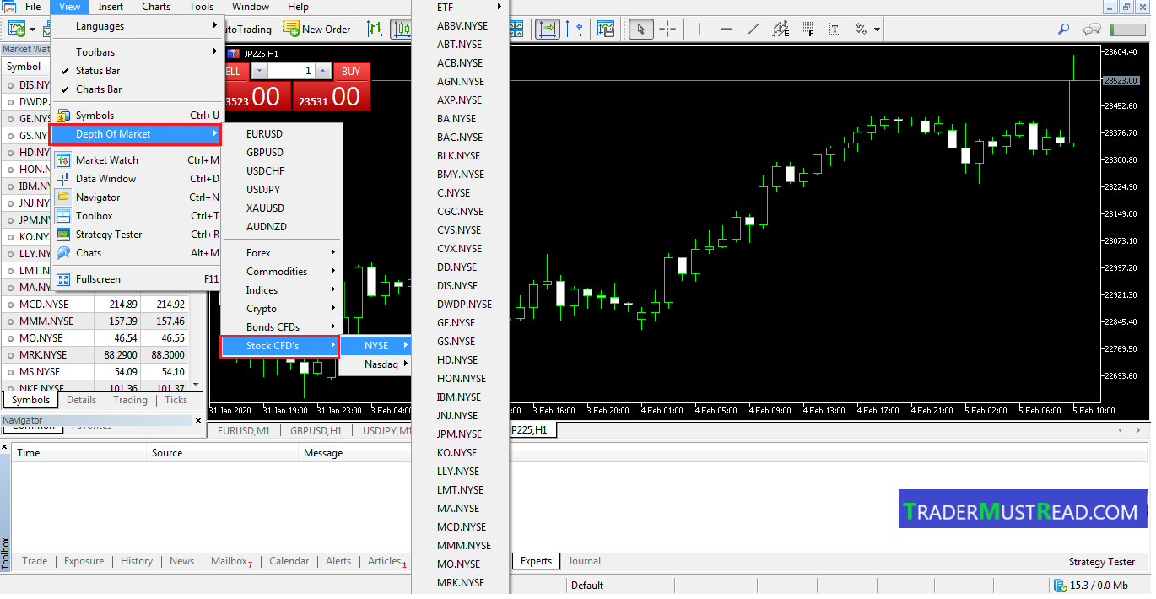The height and width of the screenshot is (599, 1156).
Task: Click Symbols icon in View menu
Action: coord(63,116)
